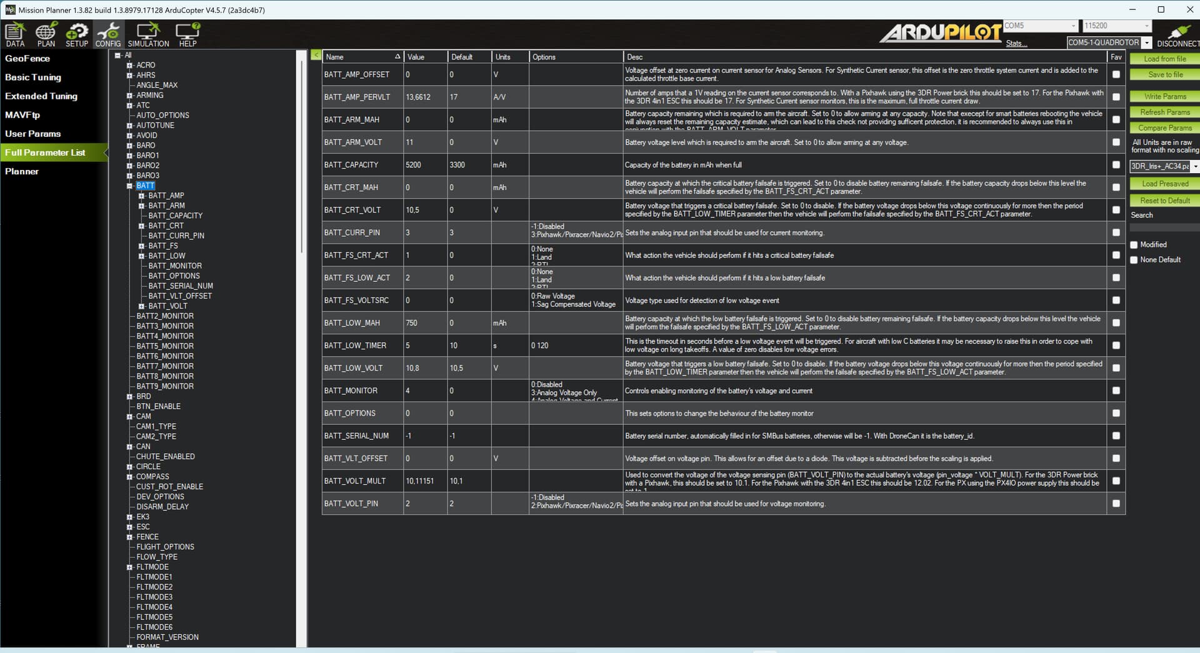Click the tree panel vertical scrollbar

click(301, 156)
